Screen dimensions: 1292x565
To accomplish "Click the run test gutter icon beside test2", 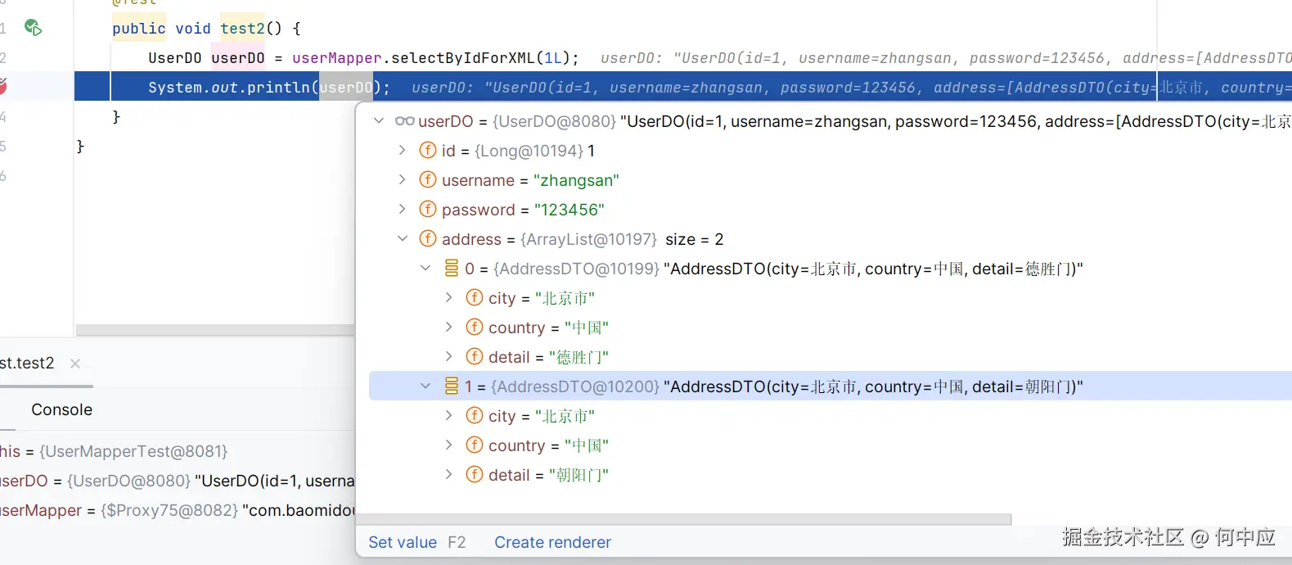I will click(x=33, y=28).
